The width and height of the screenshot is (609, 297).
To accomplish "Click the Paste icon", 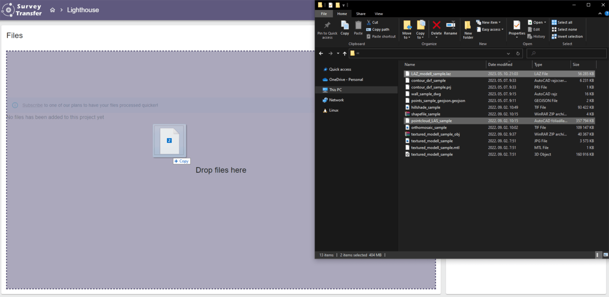I will tap(358, 28).
